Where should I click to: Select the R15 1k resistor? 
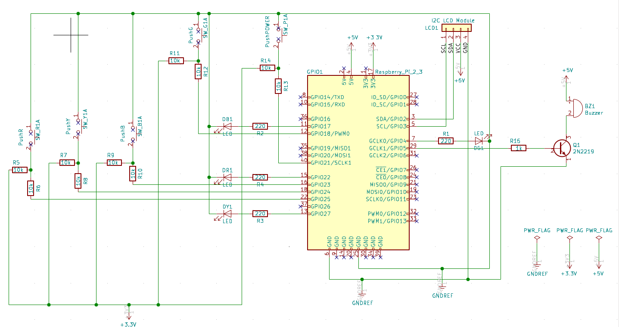(x=519, y=148)
